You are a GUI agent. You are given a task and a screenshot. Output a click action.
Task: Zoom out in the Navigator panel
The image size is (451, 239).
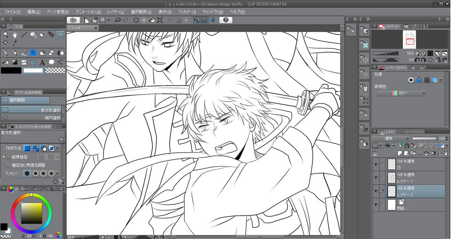[x=418, y=53]
